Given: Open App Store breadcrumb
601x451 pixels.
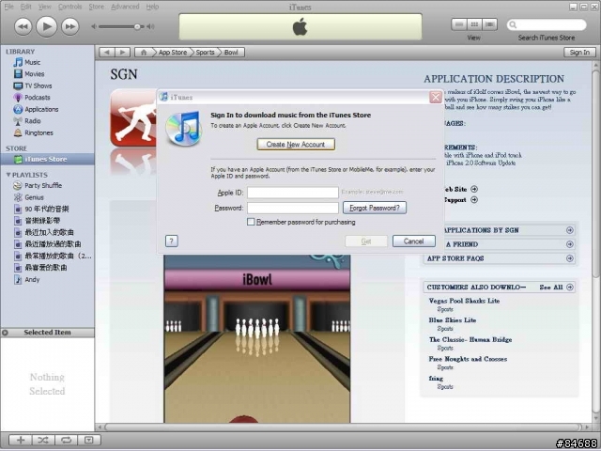Looking at the screenshot, I should point(173,53).
